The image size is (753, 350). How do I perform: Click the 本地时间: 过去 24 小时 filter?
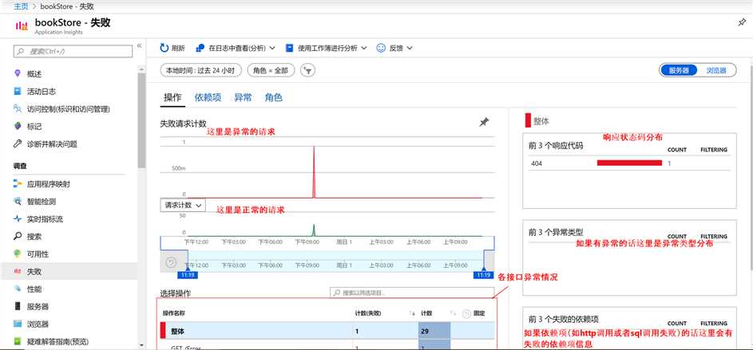click(200, 70)
